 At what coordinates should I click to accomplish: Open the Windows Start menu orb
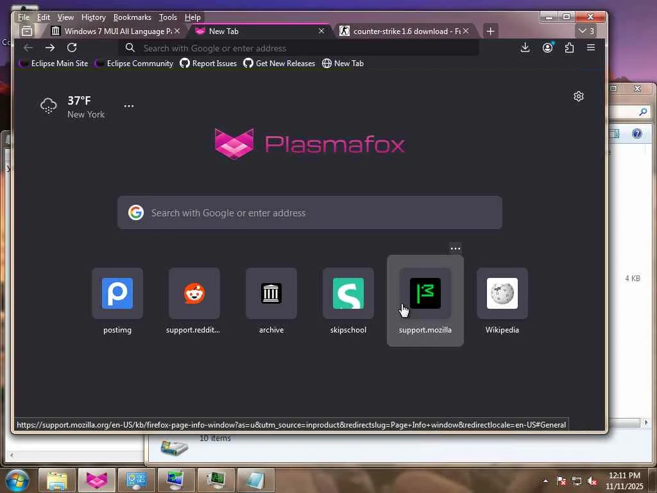tap(17, 480)
